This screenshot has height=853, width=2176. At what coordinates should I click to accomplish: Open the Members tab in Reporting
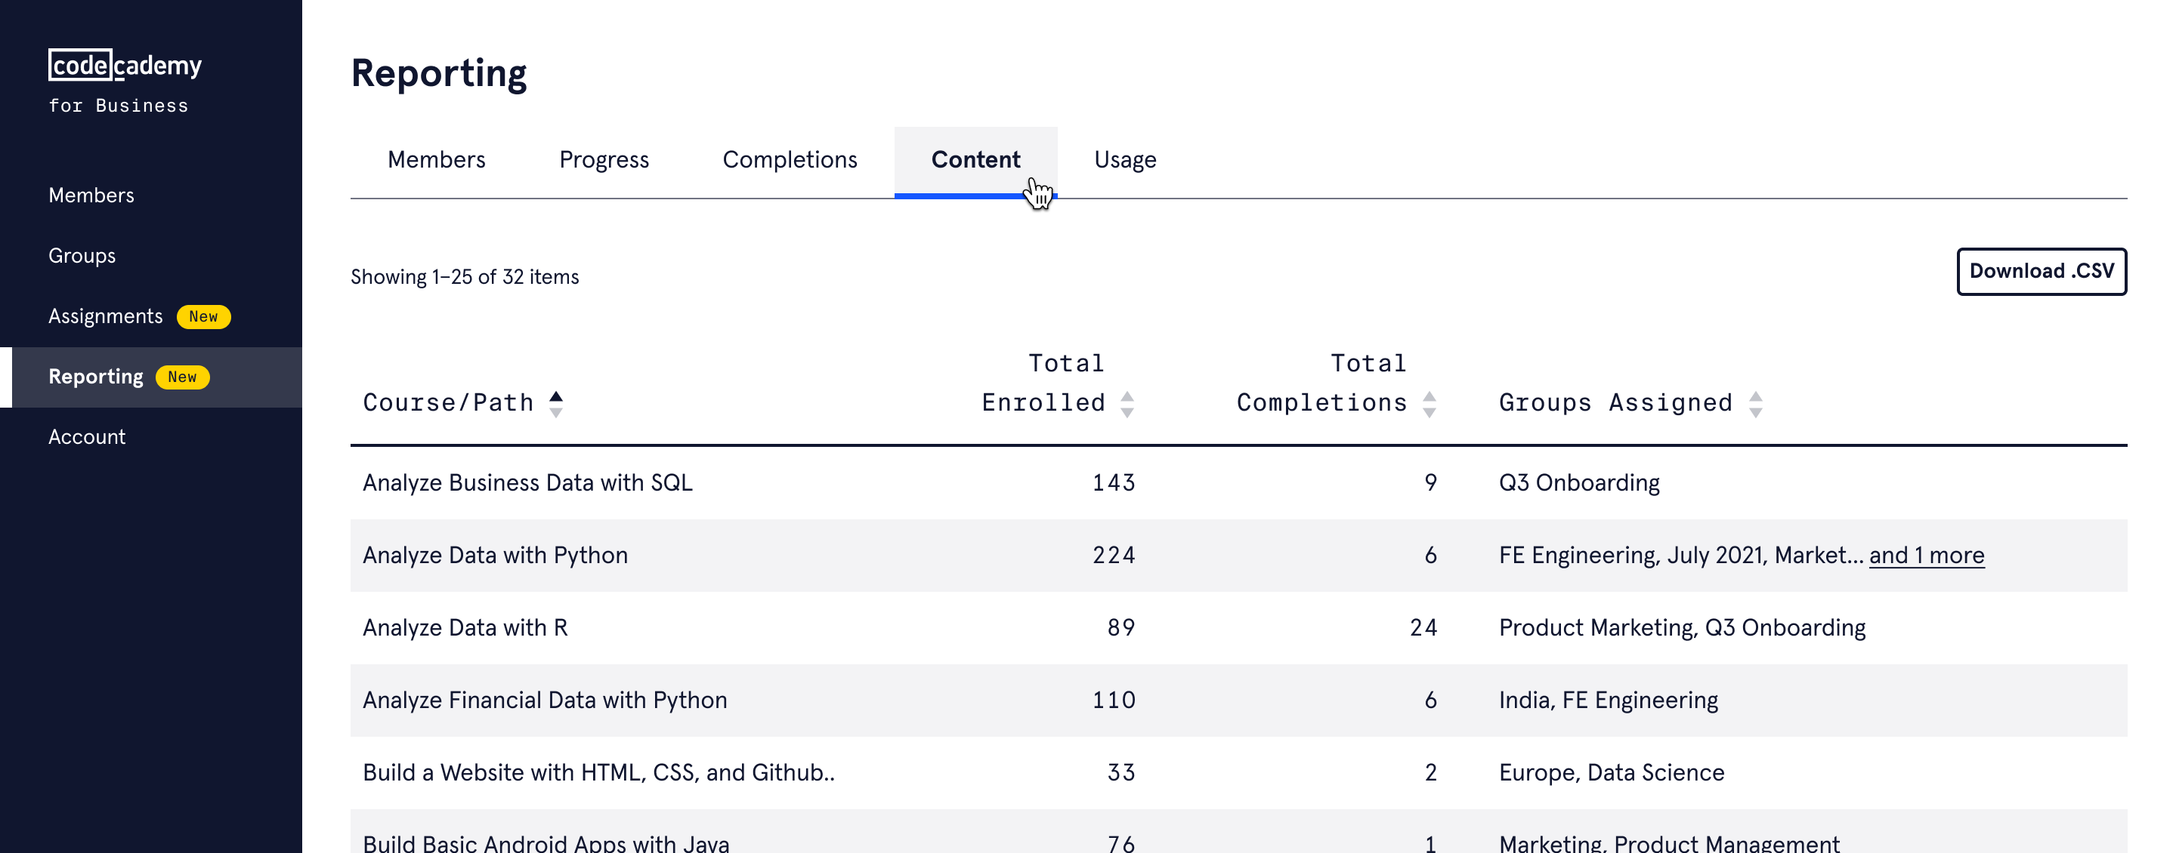[x=436, y=159]
